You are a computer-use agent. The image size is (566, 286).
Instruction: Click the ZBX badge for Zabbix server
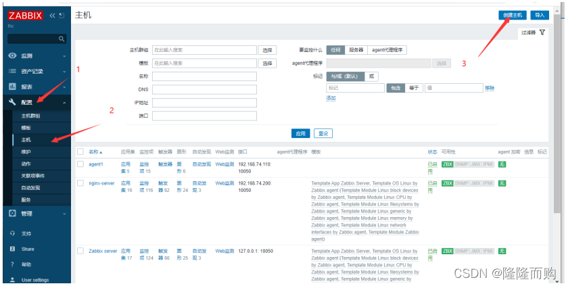coord(447,251)
